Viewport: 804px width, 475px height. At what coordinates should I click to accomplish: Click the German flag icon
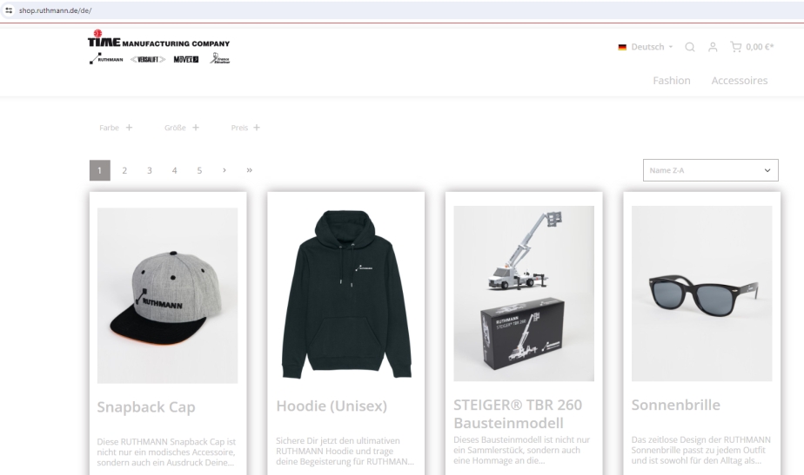click(623, 47)
